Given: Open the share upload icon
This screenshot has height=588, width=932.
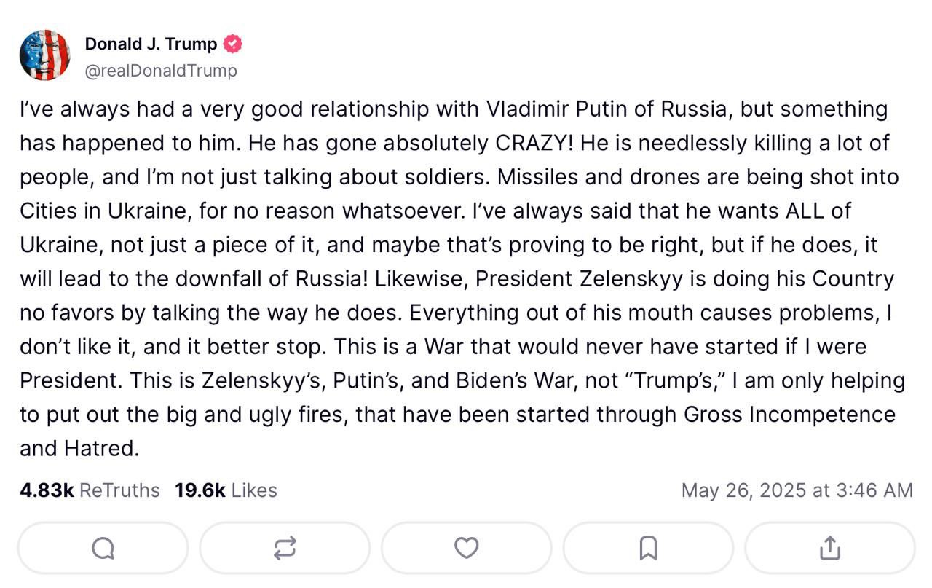Looking at the screenshot, I should tap(829, 548).
